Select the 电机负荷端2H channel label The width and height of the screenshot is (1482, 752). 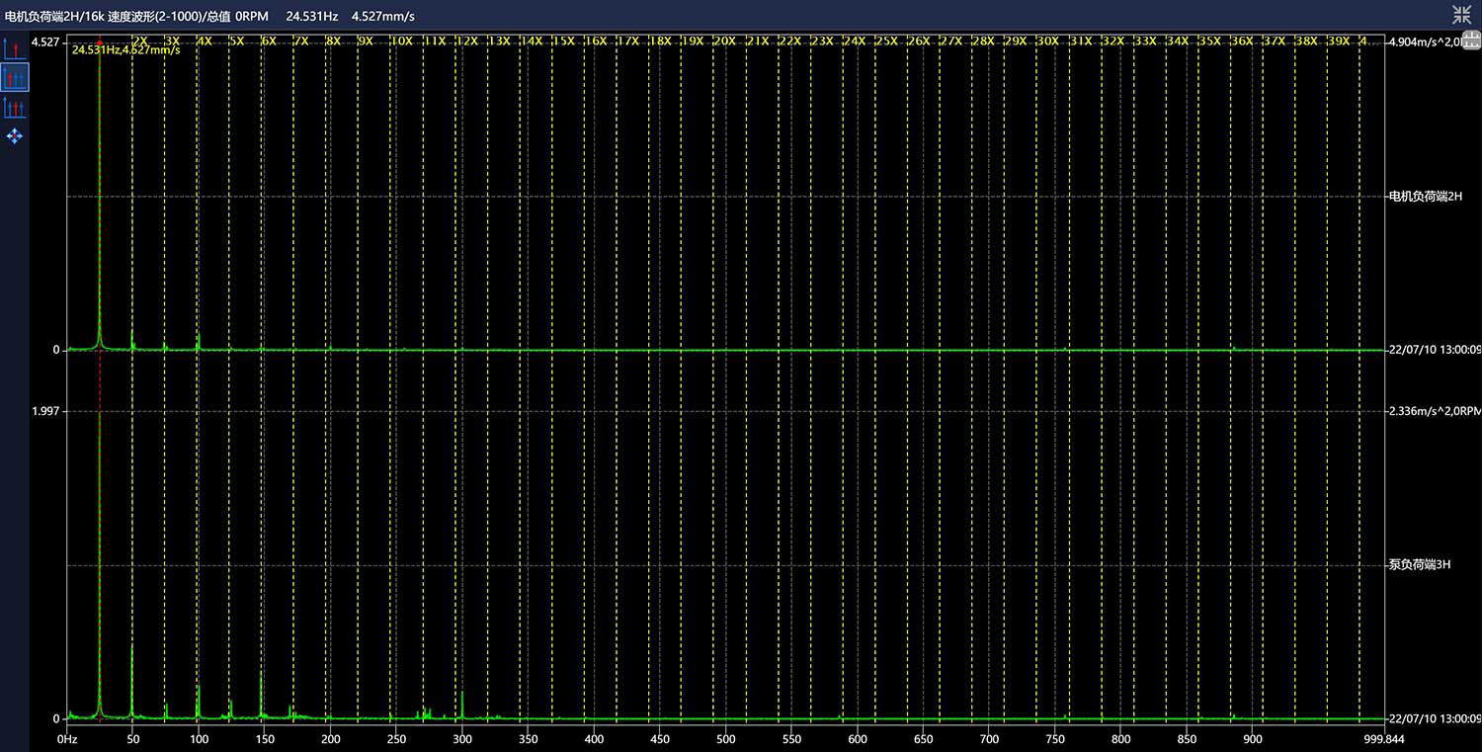(x=1424, y=197)
